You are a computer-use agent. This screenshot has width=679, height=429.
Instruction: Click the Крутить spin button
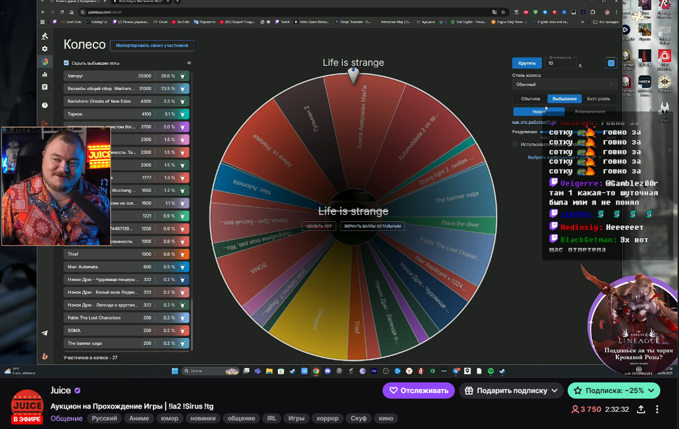coord(527,63)
